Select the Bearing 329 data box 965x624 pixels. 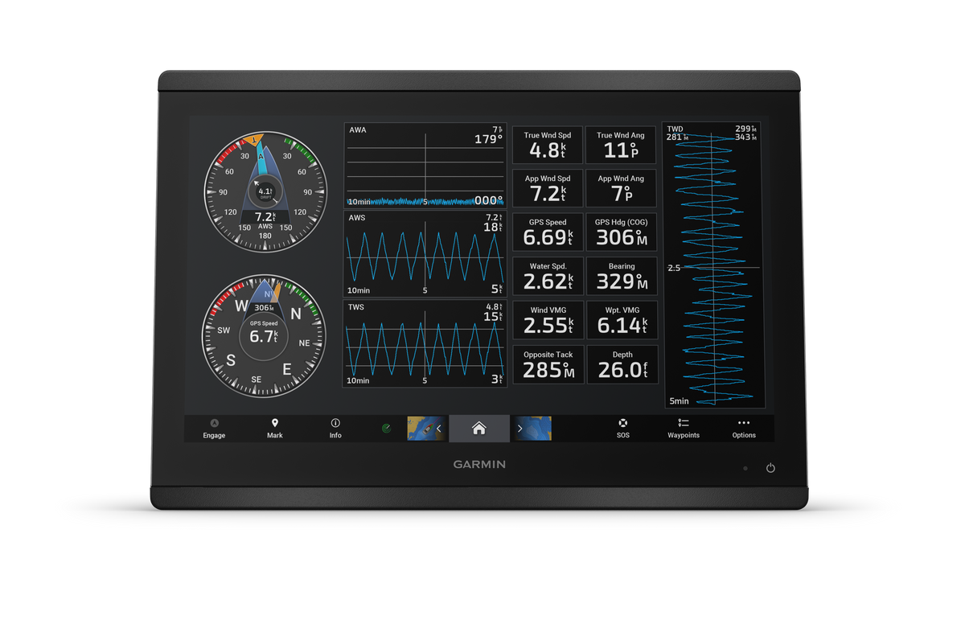pyautogui.click(x=621, y=277)
